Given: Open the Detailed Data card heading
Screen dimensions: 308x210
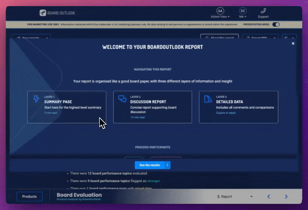Looking at the screenshot, I should 229,102.
